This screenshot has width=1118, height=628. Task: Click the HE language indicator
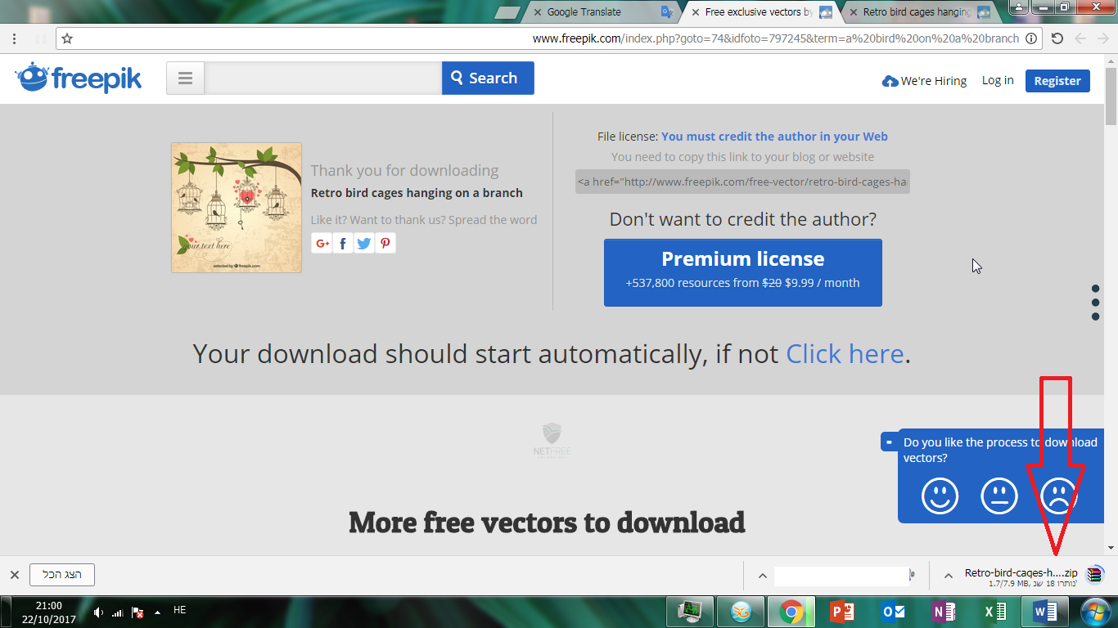coord(180,610)
